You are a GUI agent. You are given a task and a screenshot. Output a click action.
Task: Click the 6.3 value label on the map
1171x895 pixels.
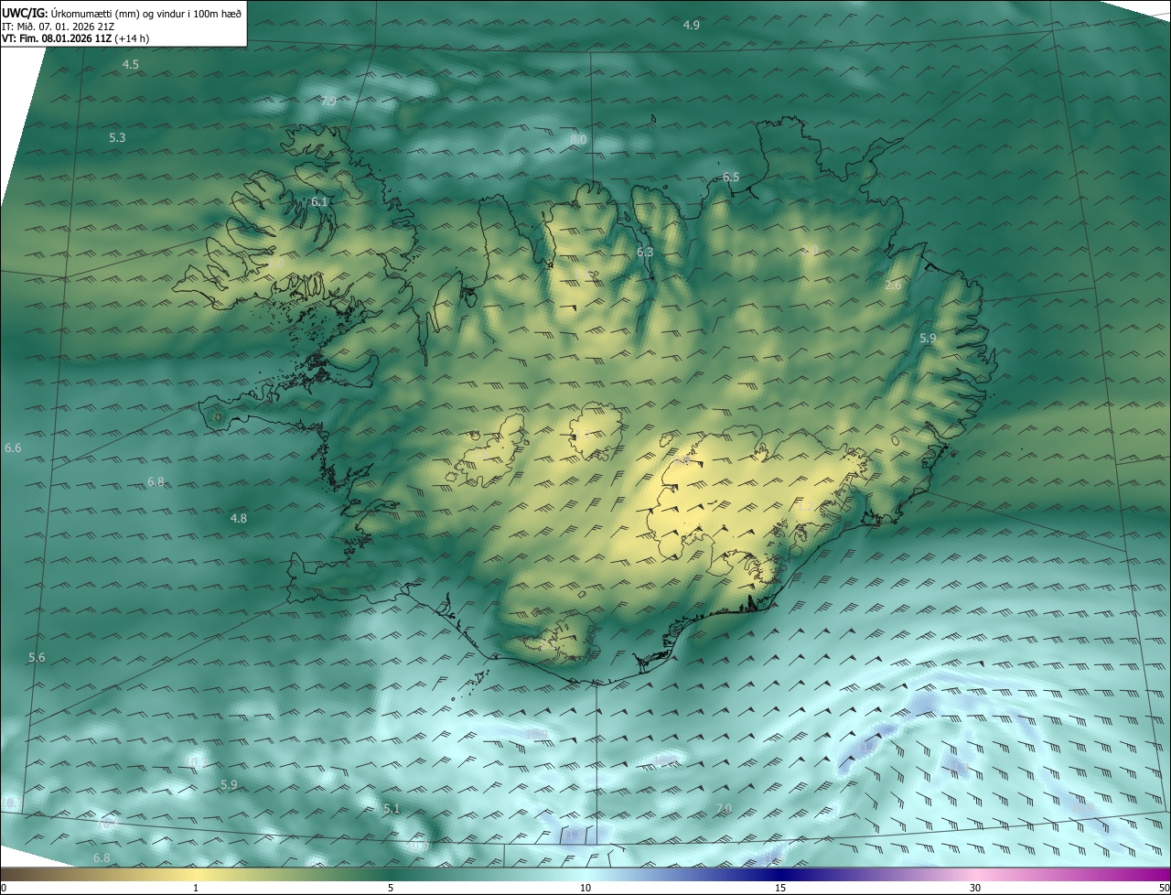[645, 253]
